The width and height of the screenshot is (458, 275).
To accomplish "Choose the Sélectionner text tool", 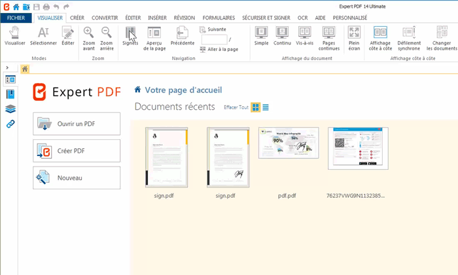I will (43, 35).
